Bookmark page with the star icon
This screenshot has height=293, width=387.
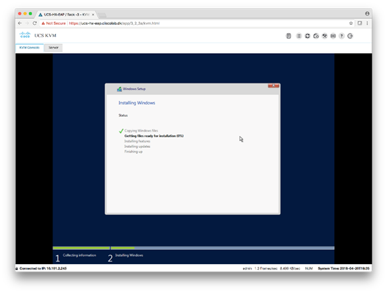pyautogui.click(x=351, y=23)
